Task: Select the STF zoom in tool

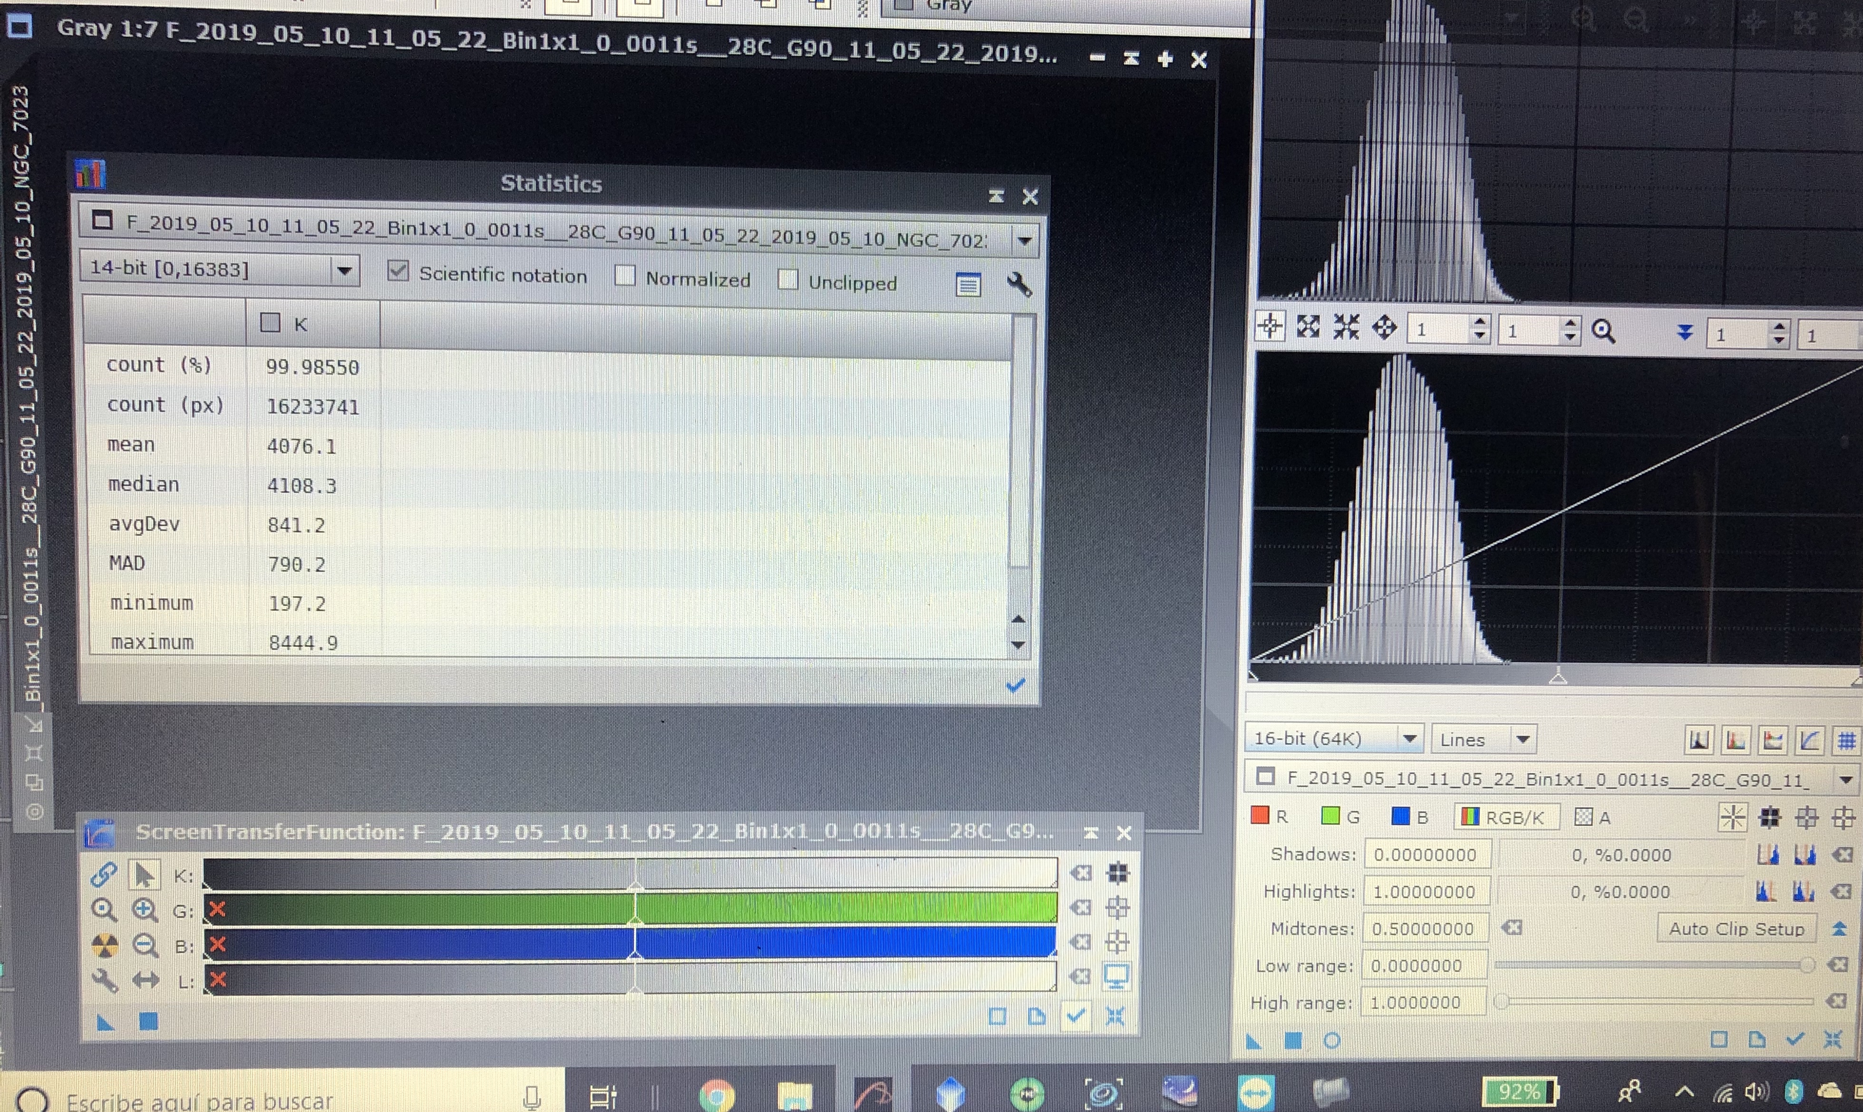Action: (145, 910)
